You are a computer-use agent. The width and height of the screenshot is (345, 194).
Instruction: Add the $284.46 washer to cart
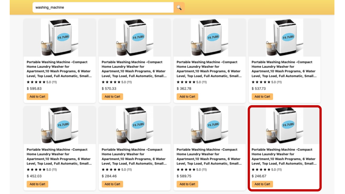click(112, 184)
